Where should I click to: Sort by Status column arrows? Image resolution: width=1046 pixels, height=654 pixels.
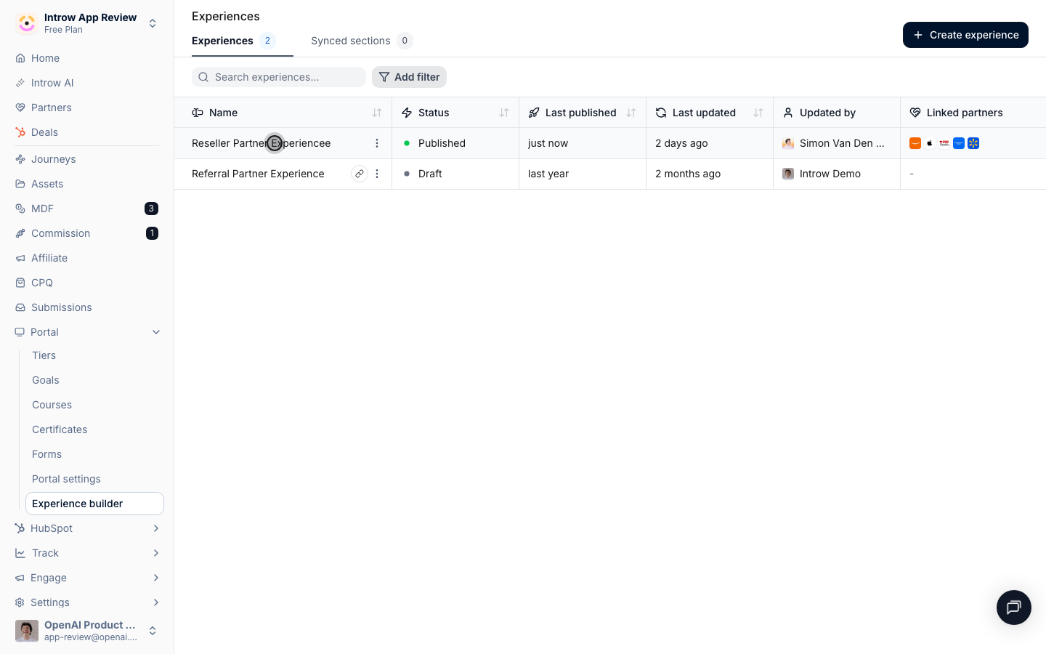[x=504, y=113]
